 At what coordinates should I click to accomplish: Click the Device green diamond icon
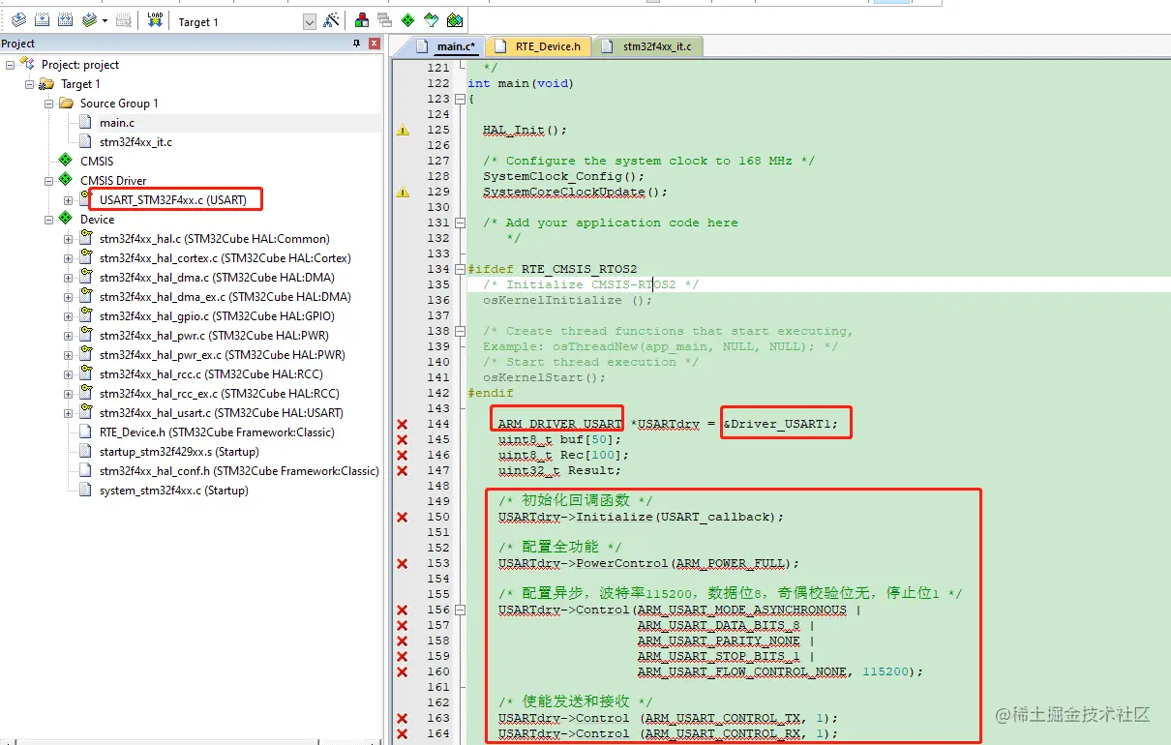[x=65, y=219]
